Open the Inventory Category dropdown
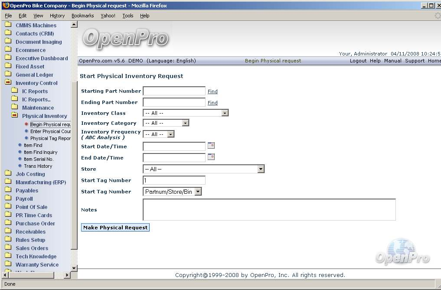 pyautogui.click(x=186, y=123)
